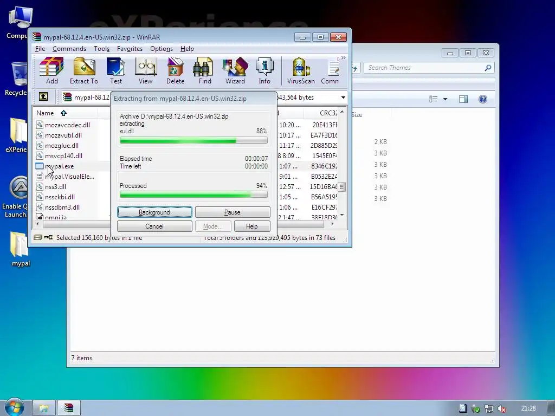Screen dimensions: 555x416
Task: Send extraction to Background
Action: point(154,212)
